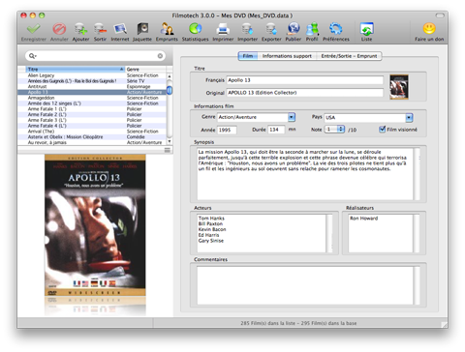The width and height of the screenshot is (465, 352).
Task: Click the Durée field
Action: pos(276,130)
